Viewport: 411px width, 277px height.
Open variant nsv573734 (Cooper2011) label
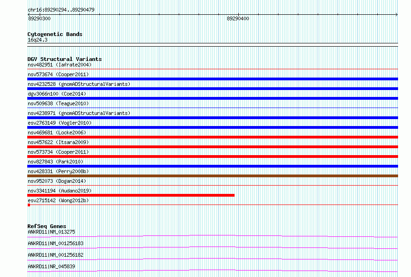point(58,152)
